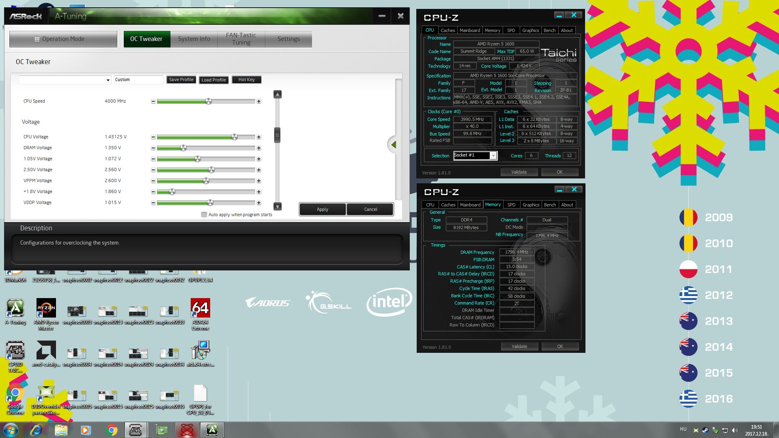This screenshot has width=779, height=438.
Task: Click the Hot Key button
Action: coord(246,80)
